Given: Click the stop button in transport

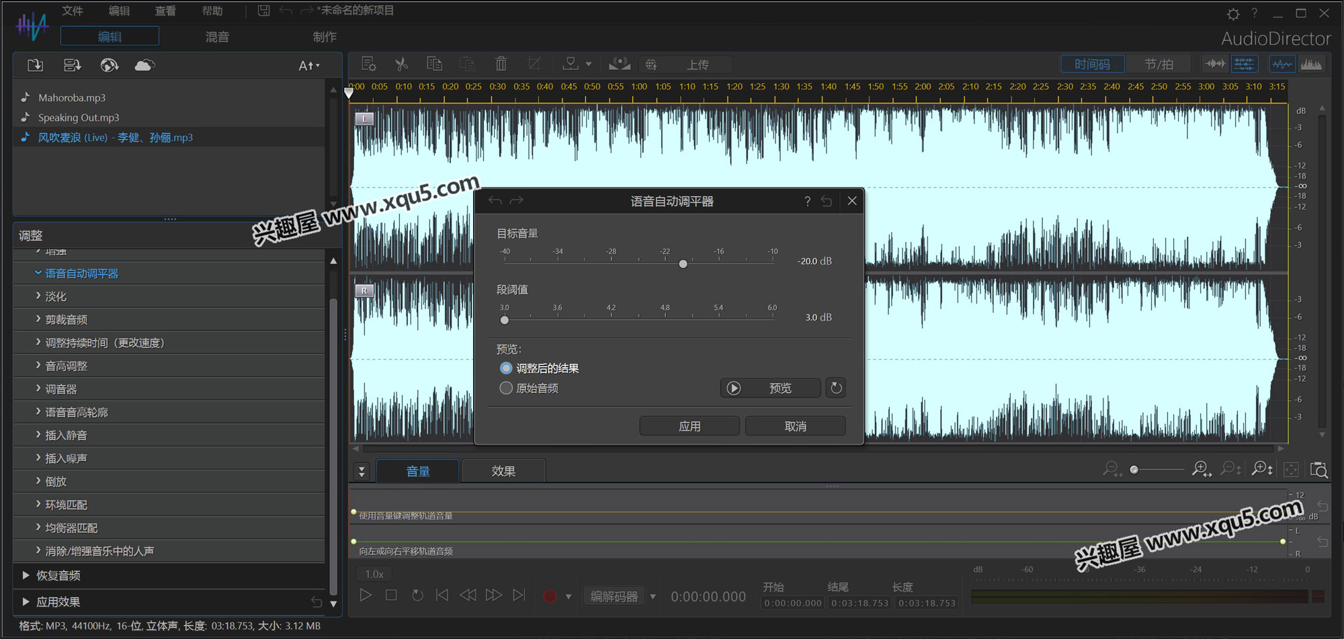Looking at the screenshot, I should pyautogui.click(x=391, y=595).
